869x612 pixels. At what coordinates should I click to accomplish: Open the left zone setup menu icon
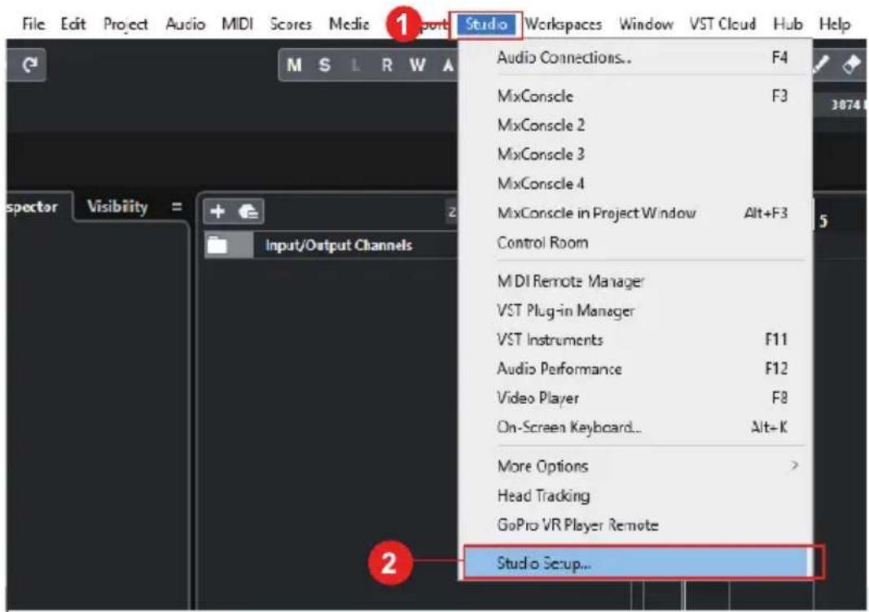click(177, 207)
